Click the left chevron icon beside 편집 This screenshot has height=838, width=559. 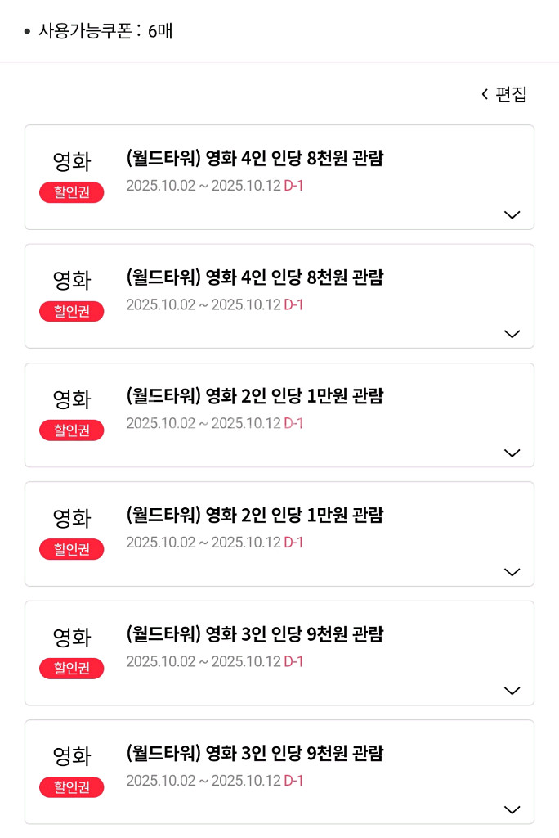point(485,94)
